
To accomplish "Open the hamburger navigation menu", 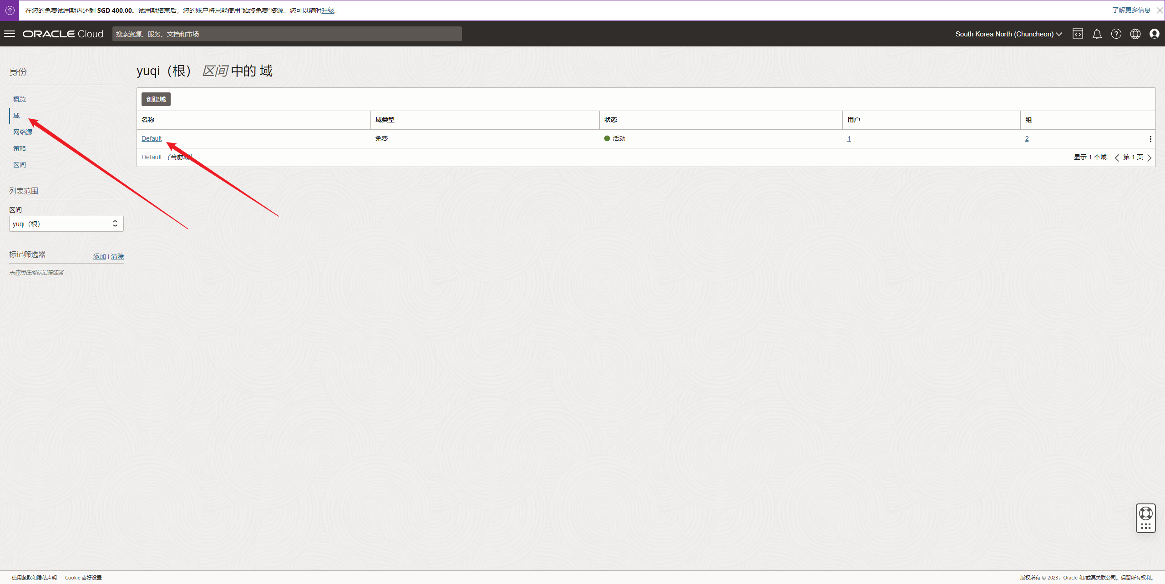I will click(x=10, y=34).
